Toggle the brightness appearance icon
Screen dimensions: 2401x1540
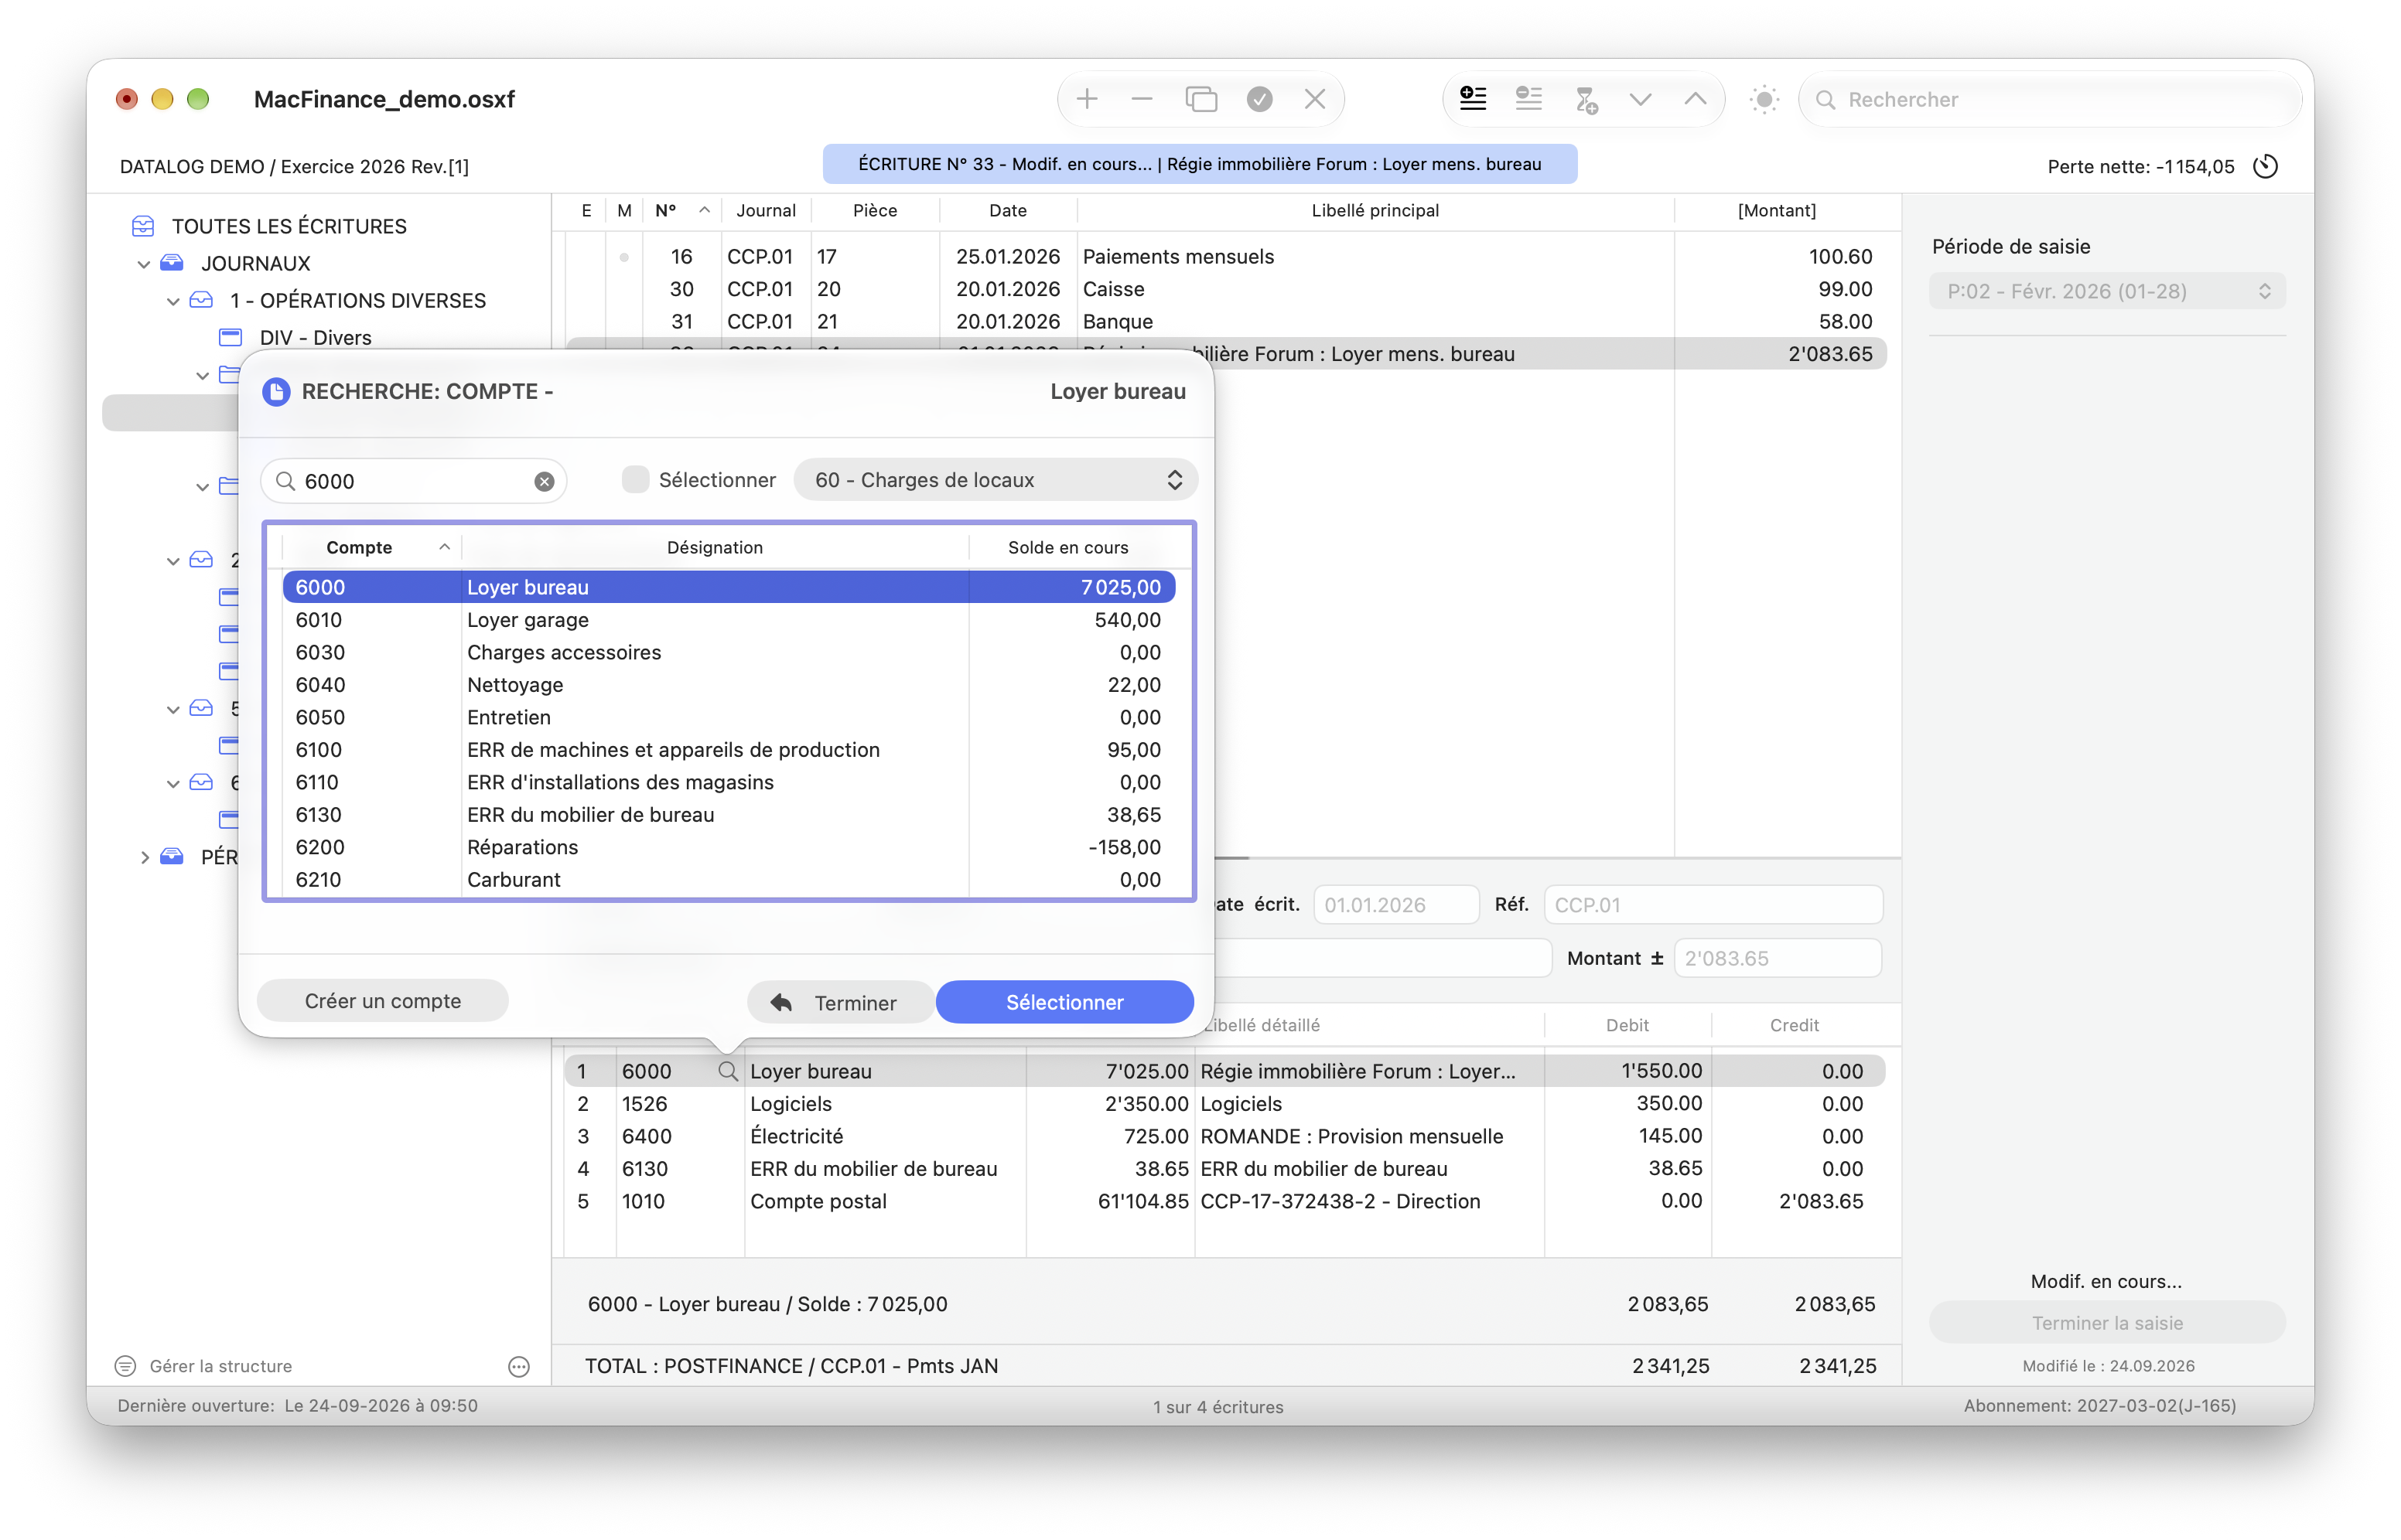[1764, 99]
